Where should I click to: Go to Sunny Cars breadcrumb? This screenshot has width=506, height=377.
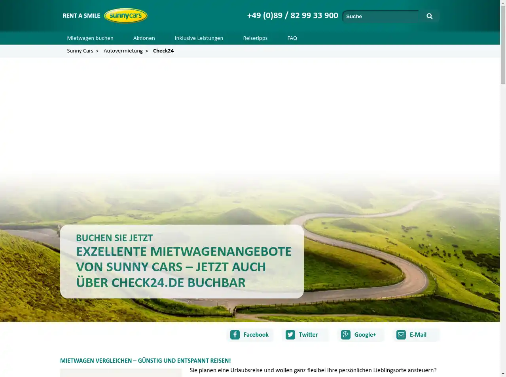click(80, 51)
